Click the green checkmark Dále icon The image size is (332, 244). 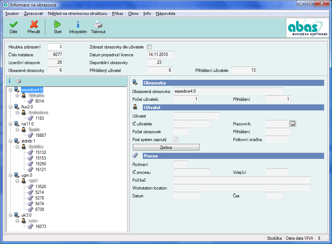pos(13,25)
